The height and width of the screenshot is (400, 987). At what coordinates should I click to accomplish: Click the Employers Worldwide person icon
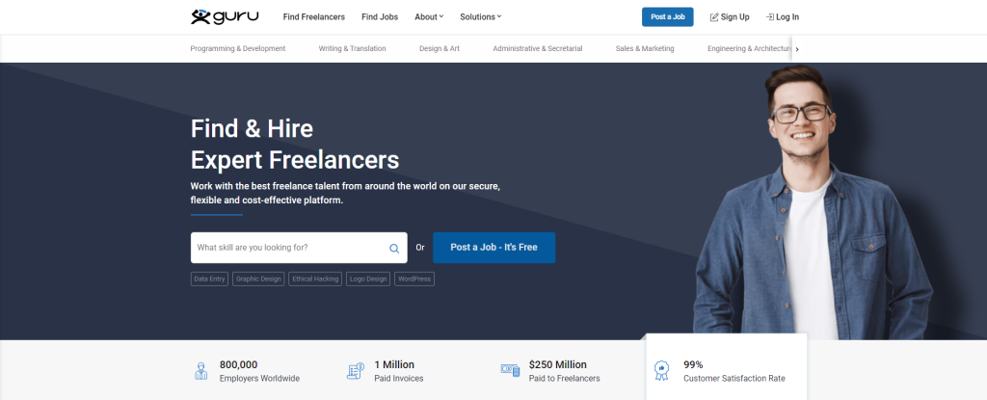pos(200,371)
